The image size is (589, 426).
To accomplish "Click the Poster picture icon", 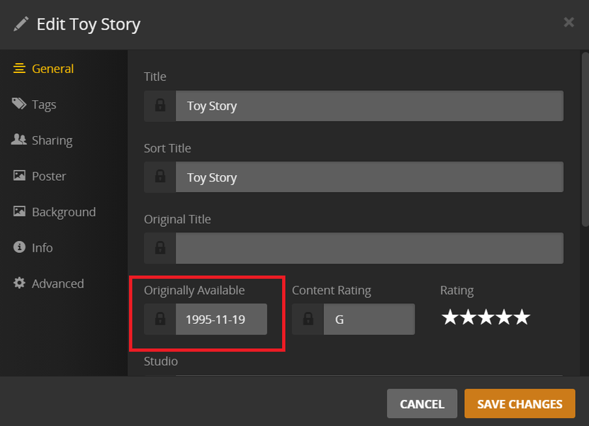I will point(19,175).
